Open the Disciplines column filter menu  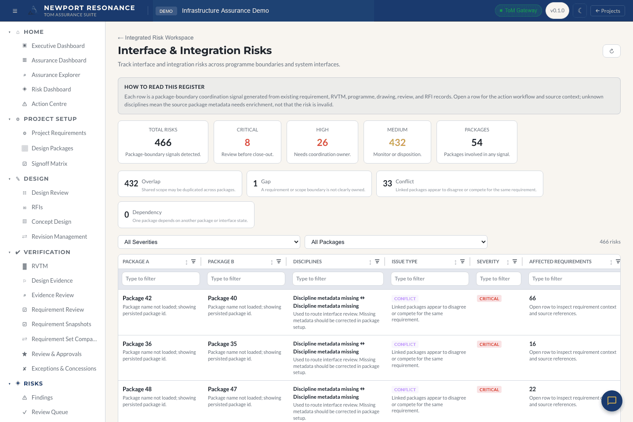(377, 262)
